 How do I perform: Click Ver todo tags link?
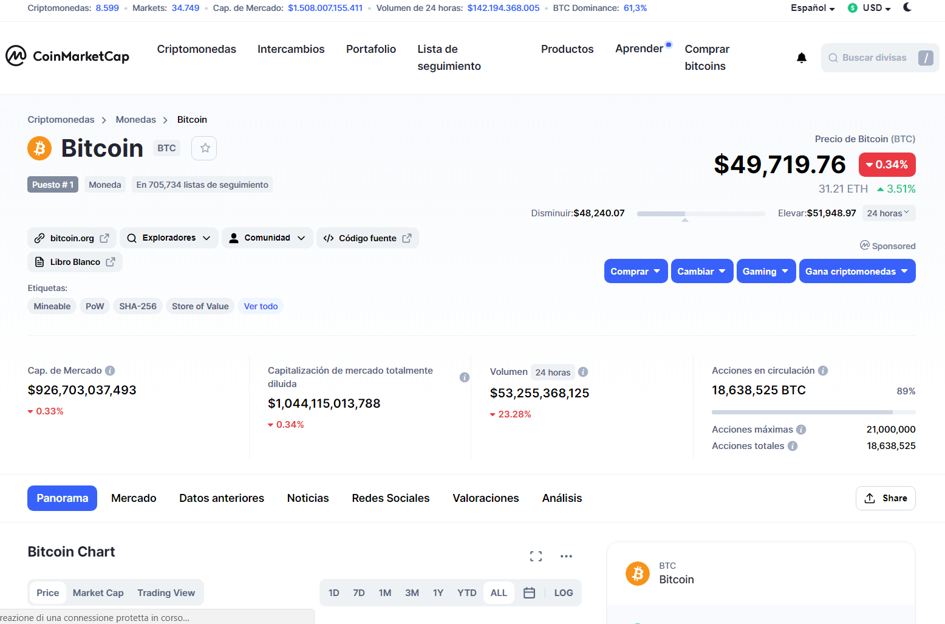click(261, 306)
